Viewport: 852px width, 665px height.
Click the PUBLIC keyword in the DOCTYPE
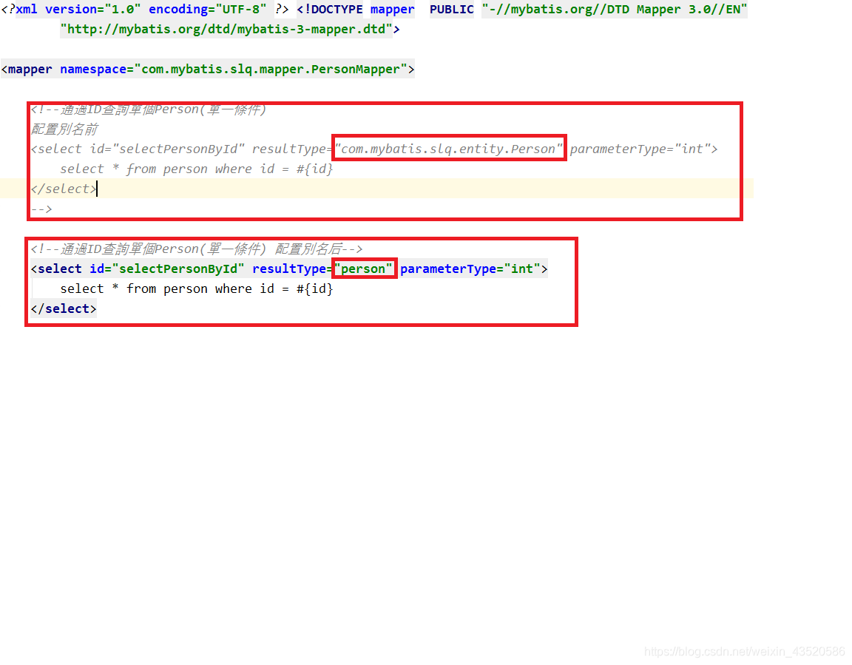coord(452,9)
